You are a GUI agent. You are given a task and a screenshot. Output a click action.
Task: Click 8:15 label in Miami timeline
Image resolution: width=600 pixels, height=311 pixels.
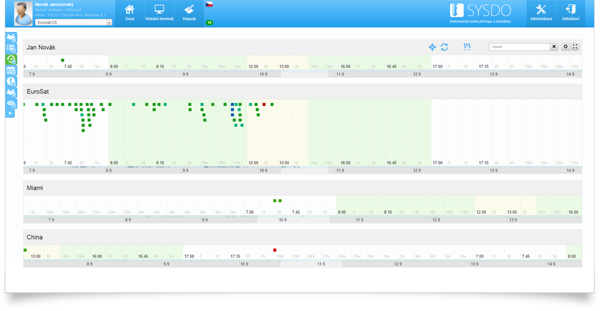[x=388, y=212]
